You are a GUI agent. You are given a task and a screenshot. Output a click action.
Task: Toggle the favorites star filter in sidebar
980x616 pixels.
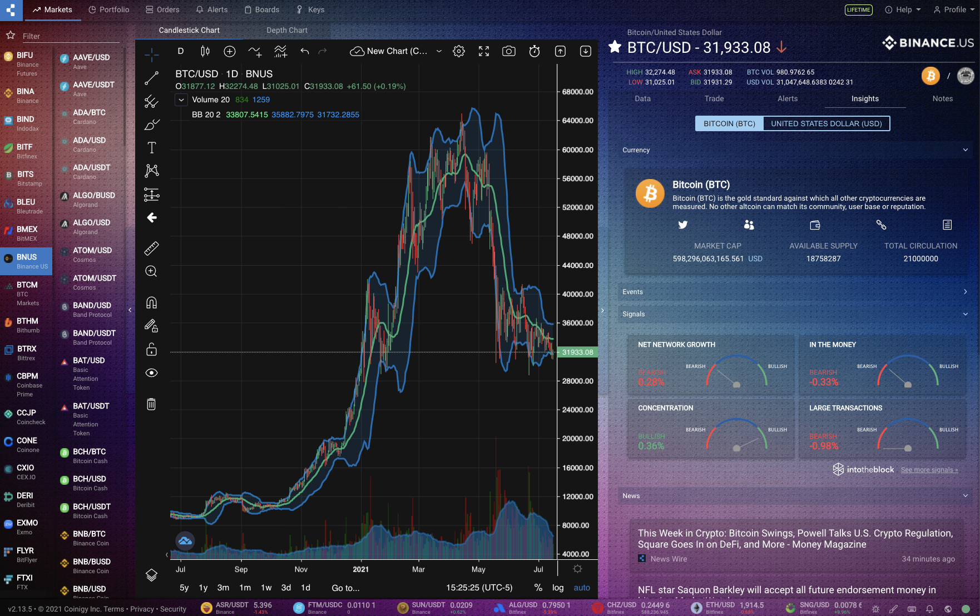pyautogui.click(x=10, y=36)
